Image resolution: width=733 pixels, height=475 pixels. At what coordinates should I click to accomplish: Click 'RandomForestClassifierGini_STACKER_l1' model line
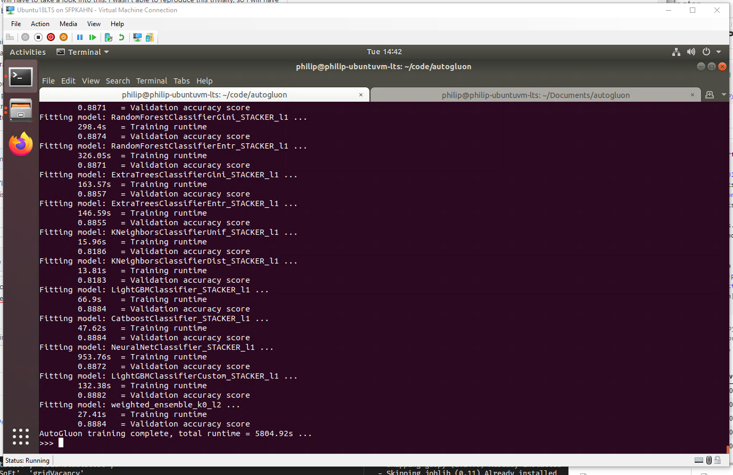pos(173,117)
